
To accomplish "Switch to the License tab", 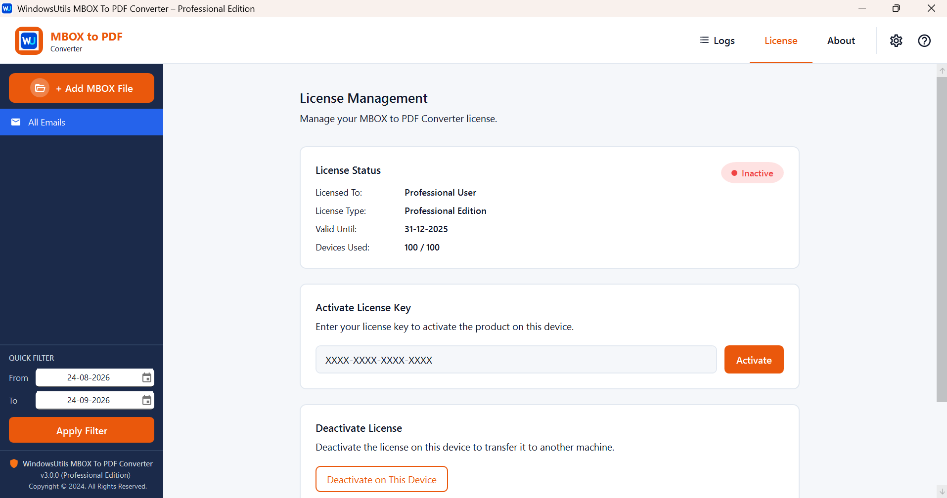I will click(x=781, y=41).
